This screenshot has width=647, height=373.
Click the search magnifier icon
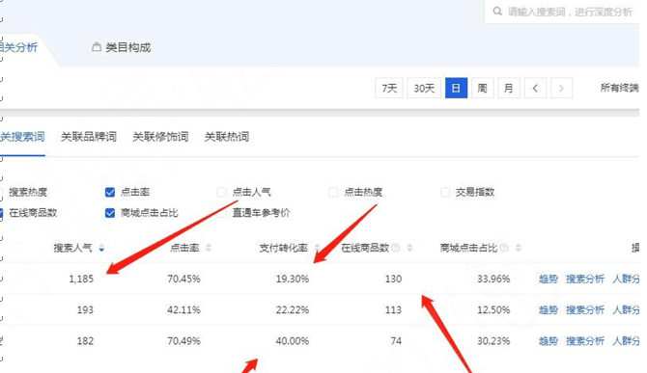(497, 12)
